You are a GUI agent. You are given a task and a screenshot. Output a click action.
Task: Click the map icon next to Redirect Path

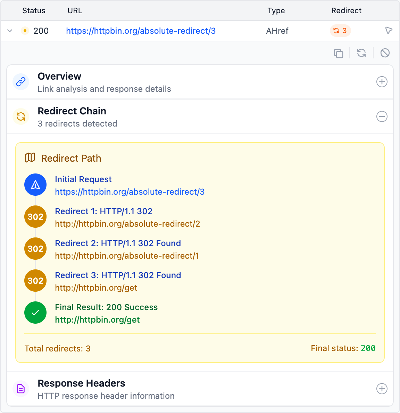30,157
